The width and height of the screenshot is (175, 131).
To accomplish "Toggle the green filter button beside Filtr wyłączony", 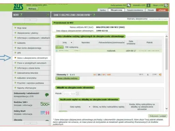I will (59, 47).
